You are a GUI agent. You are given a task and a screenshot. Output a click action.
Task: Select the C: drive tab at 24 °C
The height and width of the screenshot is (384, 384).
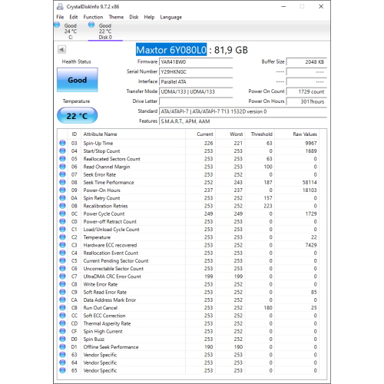coord(70,31)
